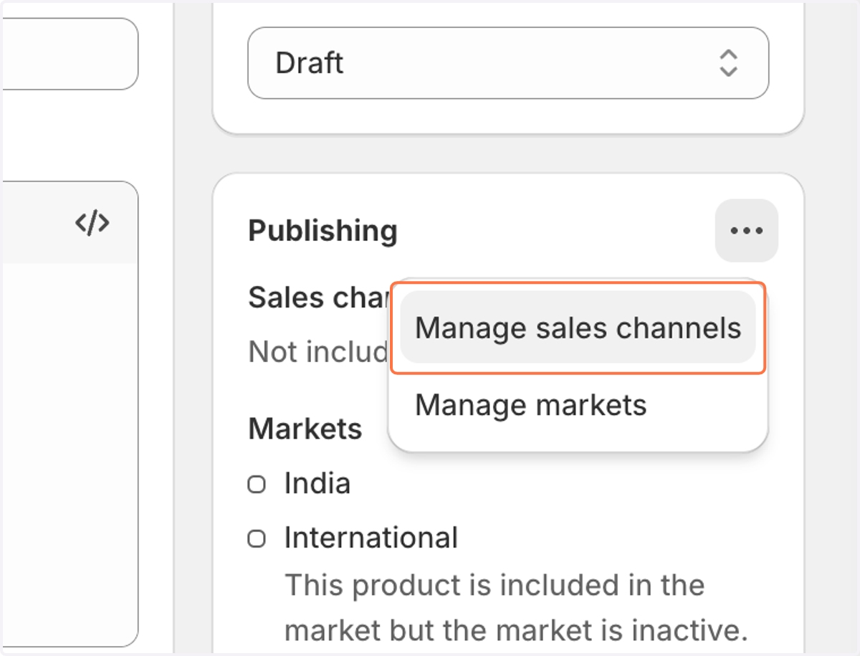The height and width of the screenshot is (656, 860).
Task: Click the India market entry
Action: tap(317, 484)
